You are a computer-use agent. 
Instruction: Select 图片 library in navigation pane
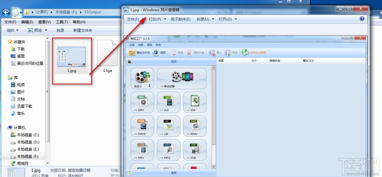pyautogui.click(x=17, y=92)
